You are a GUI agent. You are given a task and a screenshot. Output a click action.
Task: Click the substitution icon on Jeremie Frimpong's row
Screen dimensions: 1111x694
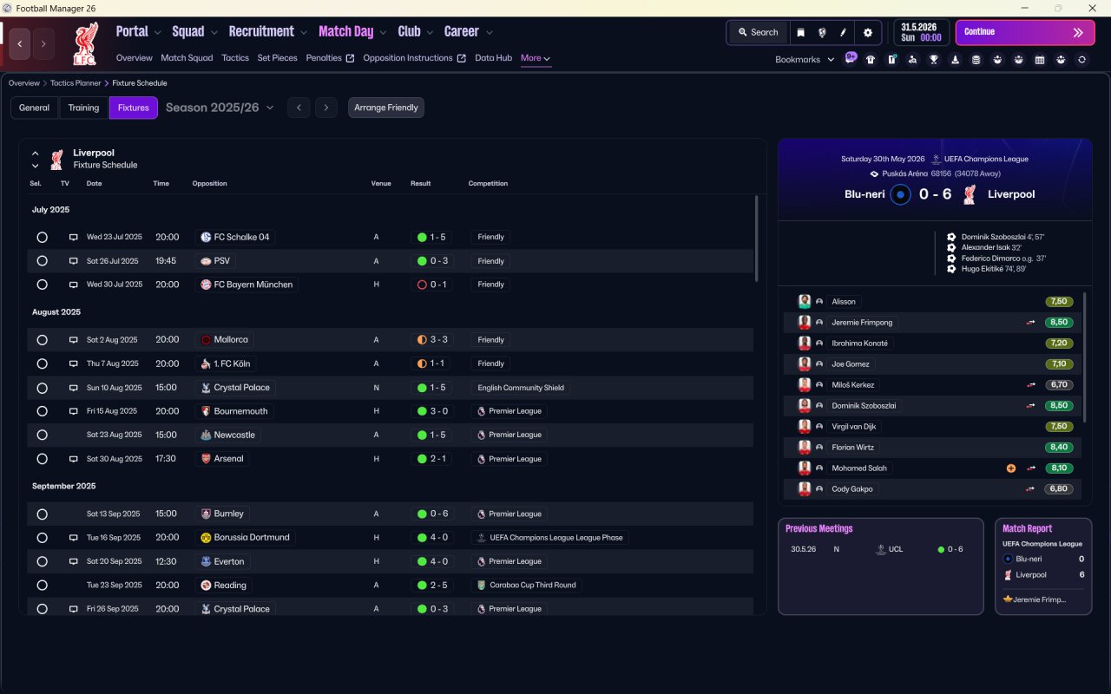(1031, 323)
